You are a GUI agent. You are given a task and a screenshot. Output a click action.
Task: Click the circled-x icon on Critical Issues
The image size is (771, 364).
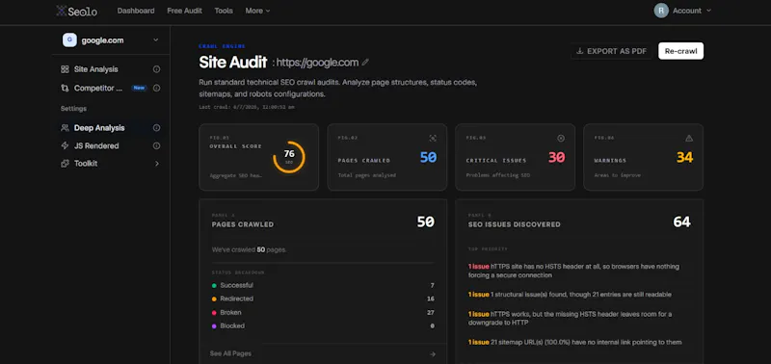(561, 138)
